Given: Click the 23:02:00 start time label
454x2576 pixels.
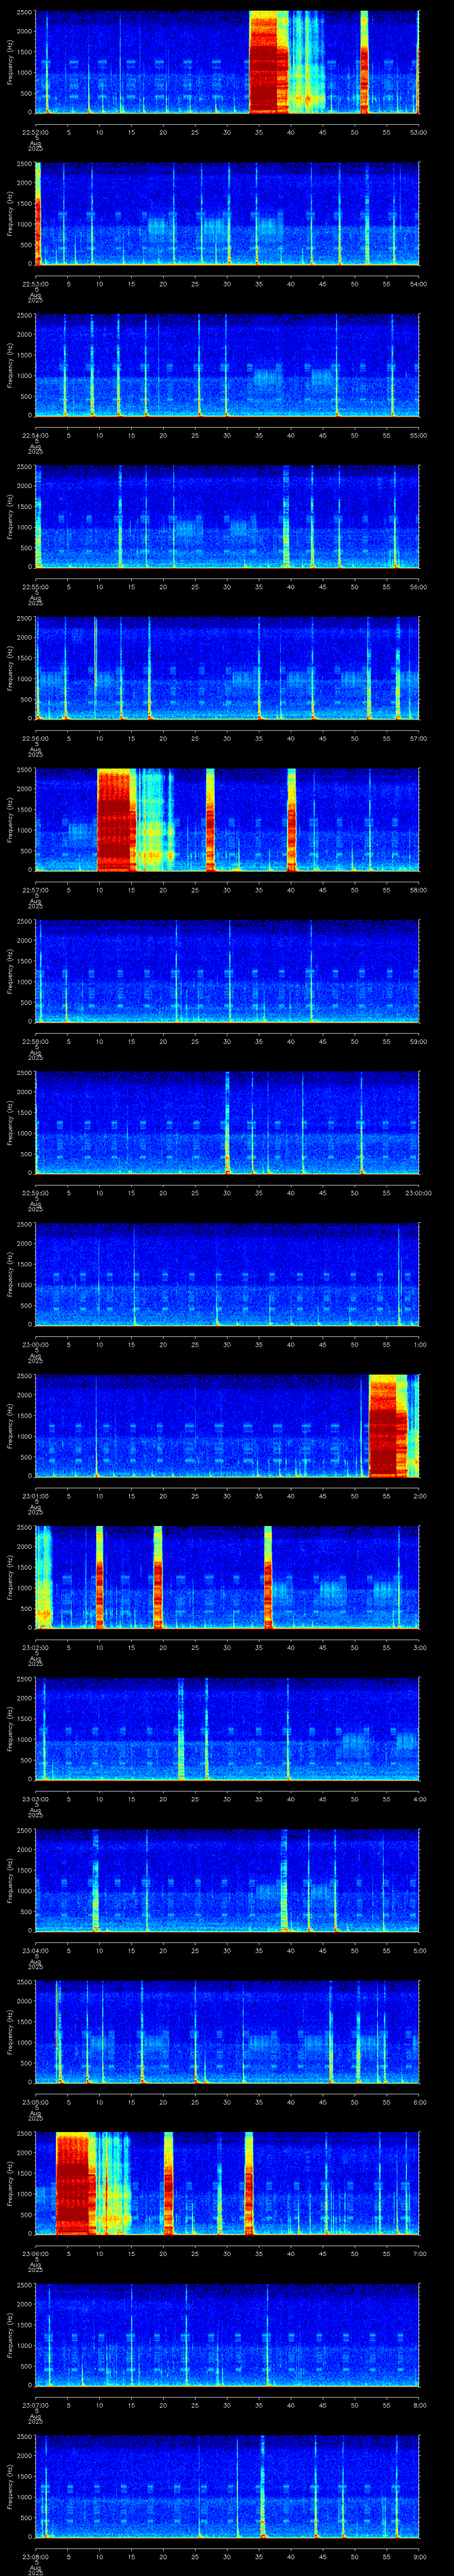Looking at the screenshot, I should (x=35, y=1647).
